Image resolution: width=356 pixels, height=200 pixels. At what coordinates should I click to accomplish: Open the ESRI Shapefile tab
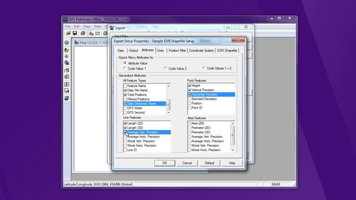[227, 51]
